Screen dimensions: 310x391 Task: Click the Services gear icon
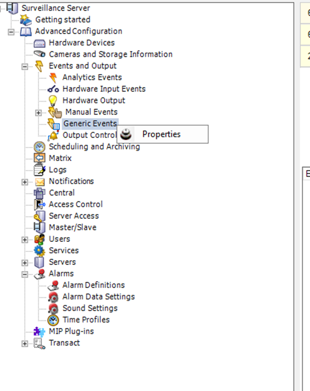click(x=40, y=251)
